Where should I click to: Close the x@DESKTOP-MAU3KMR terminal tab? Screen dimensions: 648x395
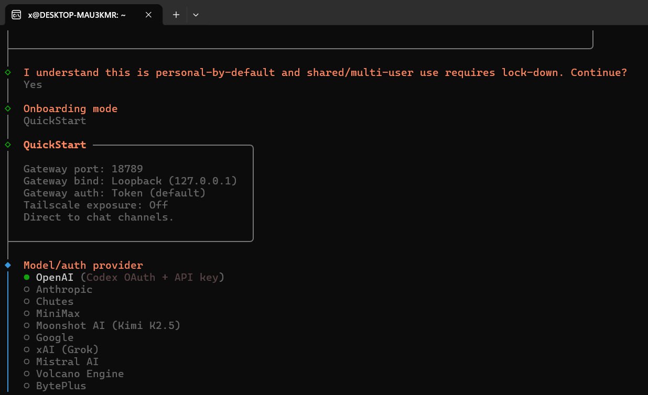click(x=148, y=15)
